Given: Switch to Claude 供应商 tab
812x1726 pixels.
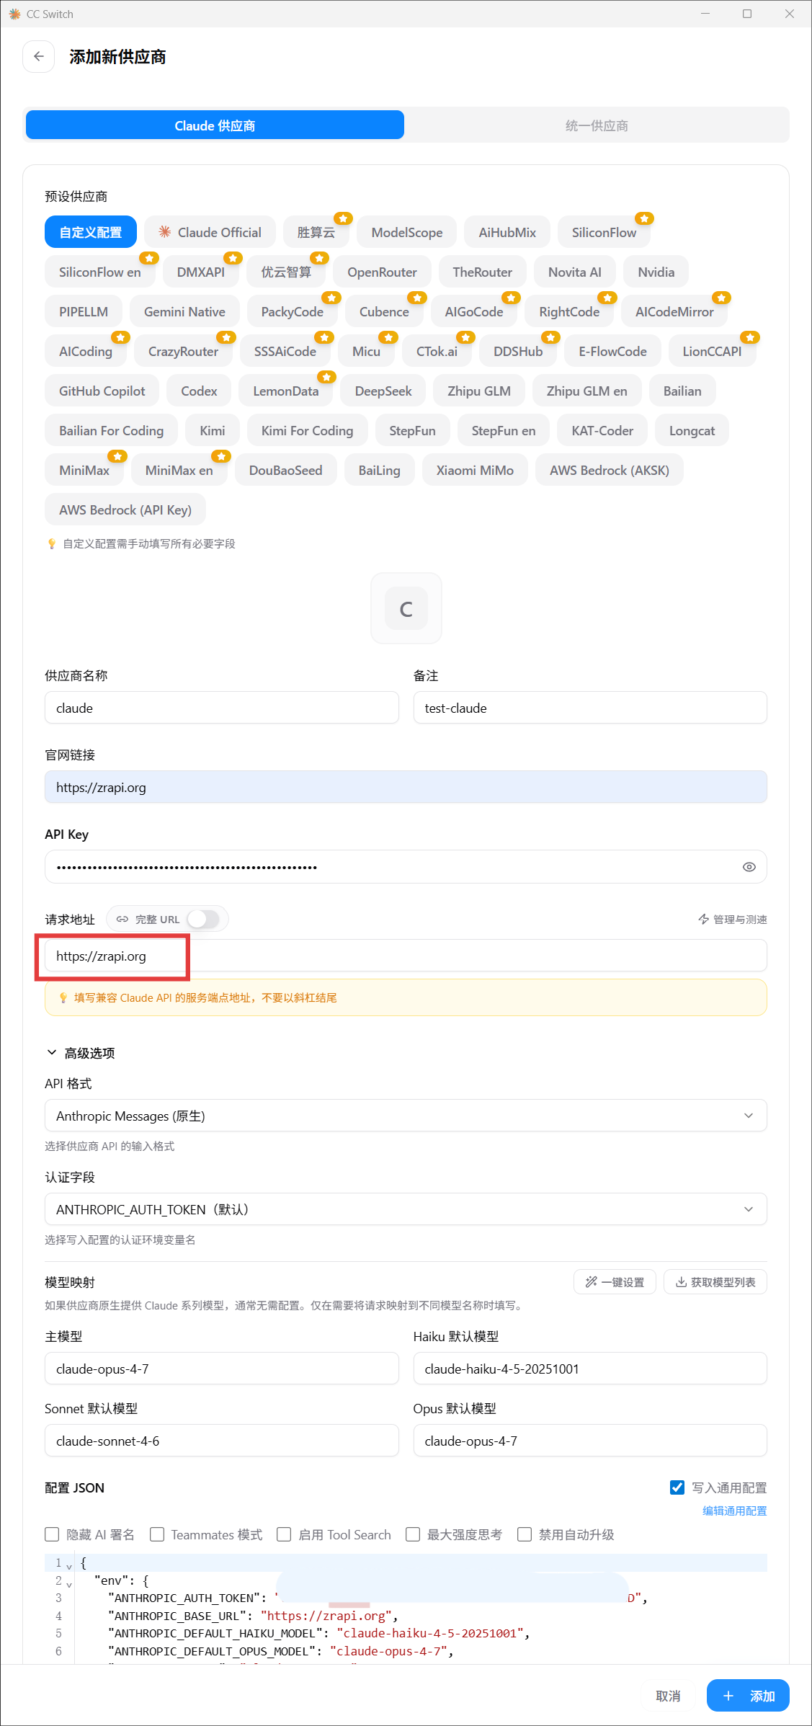Looking at the screenshot, I should coord(215,125).
